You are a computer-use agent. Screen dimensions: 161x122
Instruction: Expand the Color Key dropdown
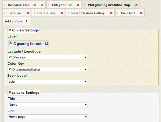47,69
